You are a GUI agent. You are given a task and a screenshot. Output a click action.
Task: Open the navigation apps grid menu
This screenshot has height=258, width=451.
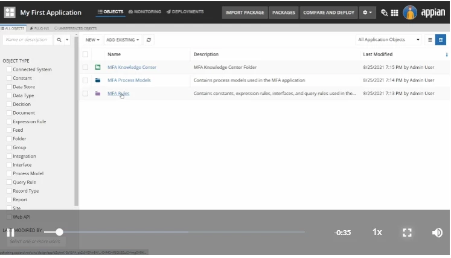point(394,13)
